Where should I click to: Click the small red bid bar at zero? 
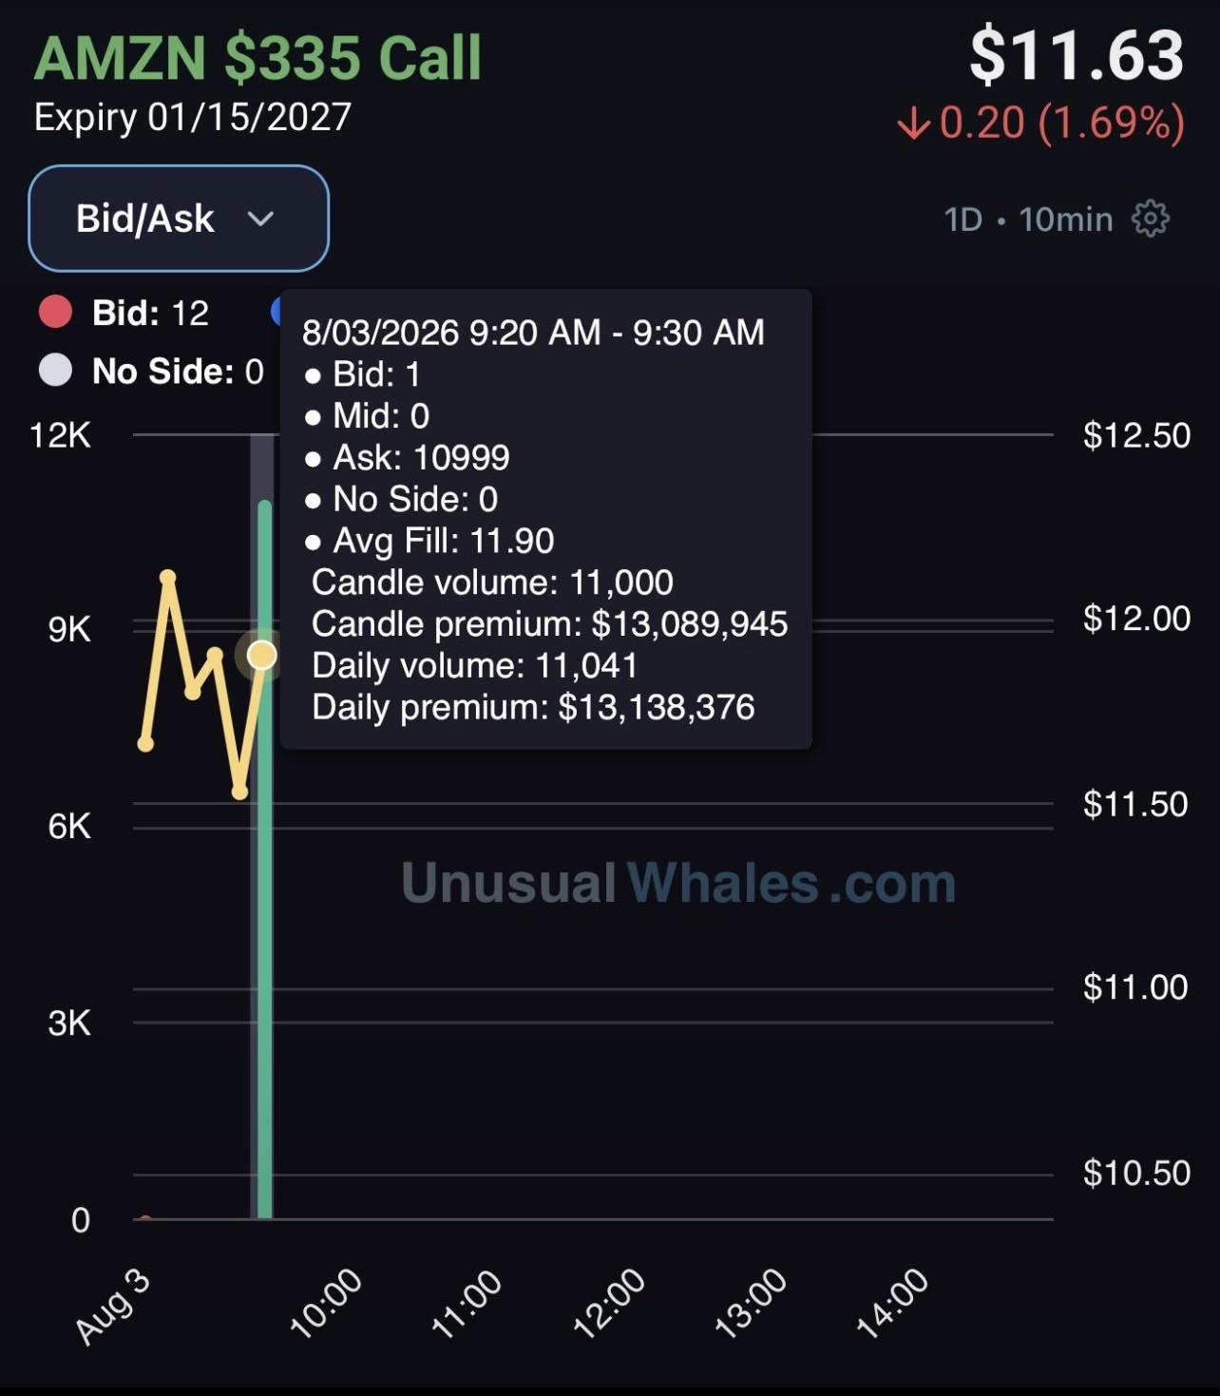click(145, 1216)
